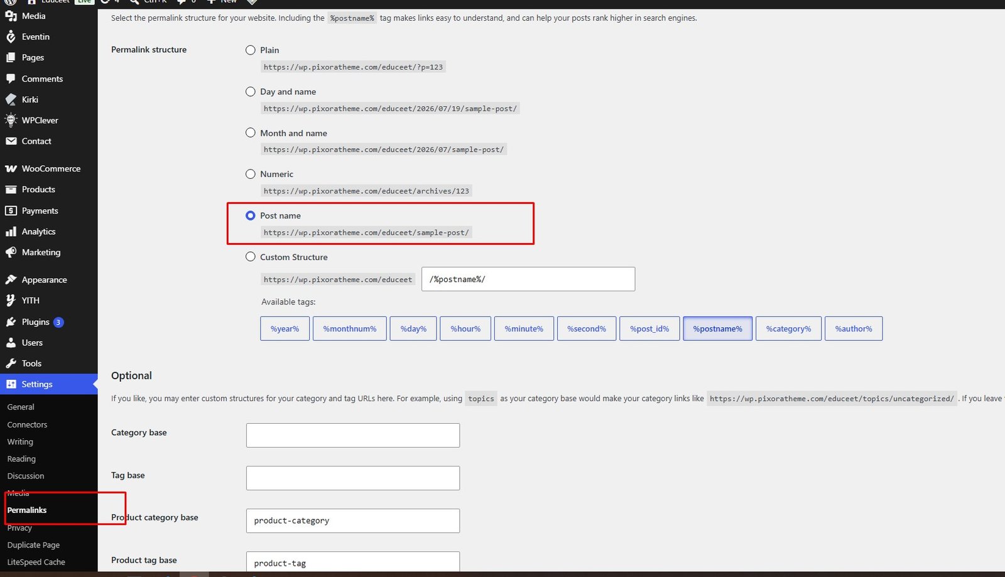Open the Reading settings submenu
Viewport: 1005px width, 577px height.
(x=21, y=459)
